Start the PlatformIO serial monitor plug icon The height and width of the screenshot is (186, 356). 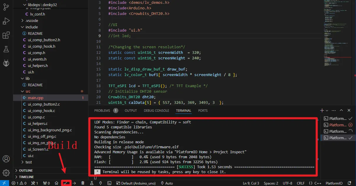[100, 183]
